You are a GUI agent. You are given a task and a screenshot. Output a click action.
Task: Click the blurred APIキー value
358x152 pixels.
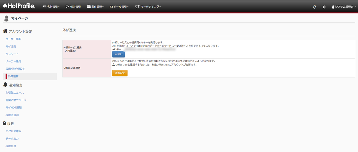(149, 49)
